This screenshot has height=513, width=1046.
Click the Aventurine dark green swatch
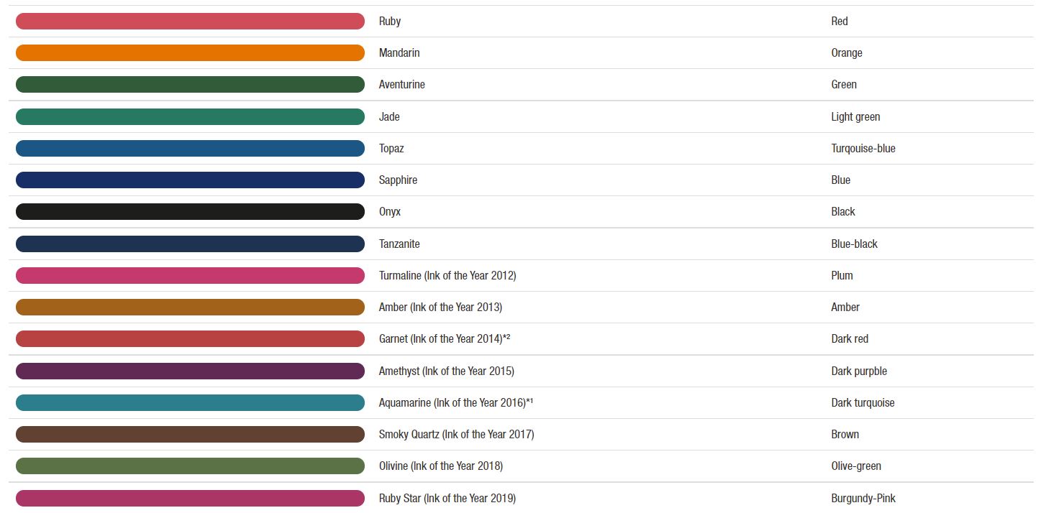tap(190, 85)
